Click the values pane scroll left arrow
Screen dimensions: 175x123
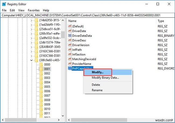click(69, 120)
